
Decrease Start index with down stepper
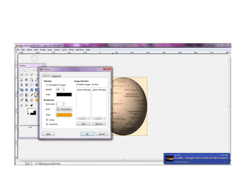(x=64, y=105)
